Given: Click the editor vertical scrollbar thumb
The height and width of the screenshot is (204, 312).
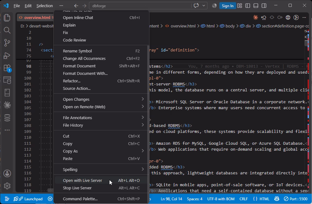Looking at the screenshot, I should coord(306,43).
